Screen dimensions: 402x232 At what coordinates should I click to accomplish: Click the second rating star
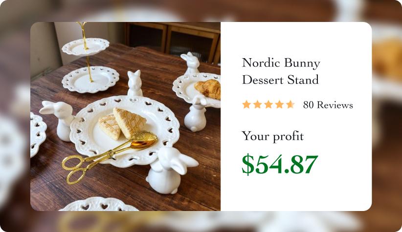pos(257,105)
